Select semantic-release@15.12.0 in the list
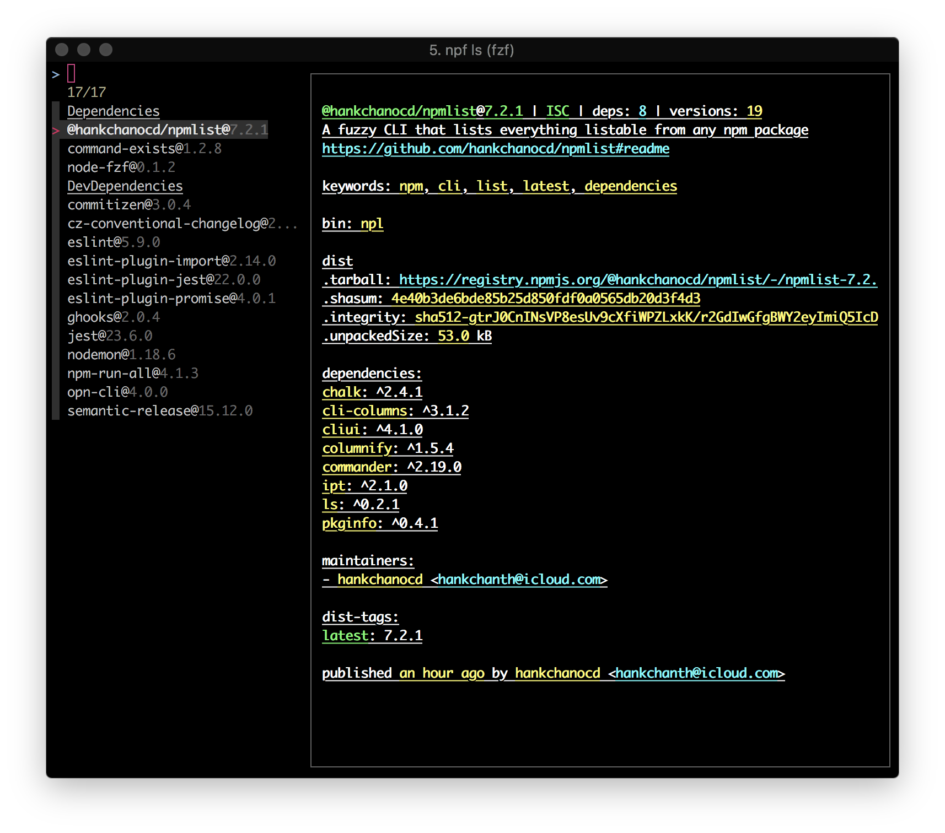This screenshot has height=833, width=945. (160, 410)
